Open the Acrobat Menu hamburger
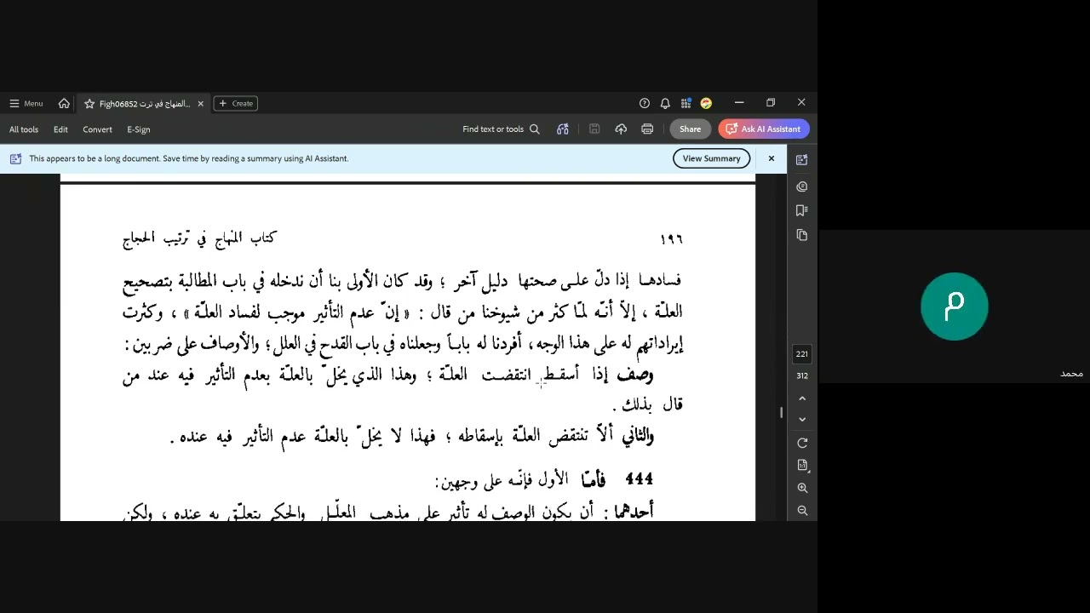The height and width of the screenshot is (613, 1090). [x=26, y=103]
